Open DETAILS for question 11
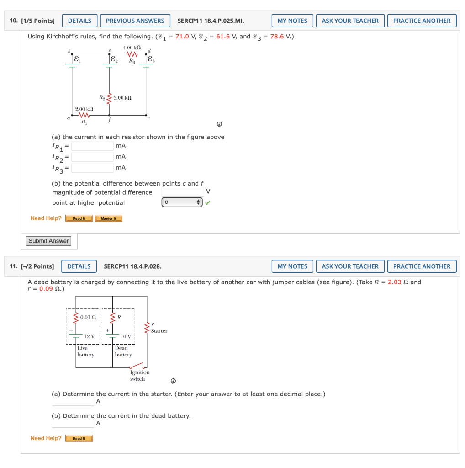The height and width of the screenshot is (468, 465). (79, 266)
